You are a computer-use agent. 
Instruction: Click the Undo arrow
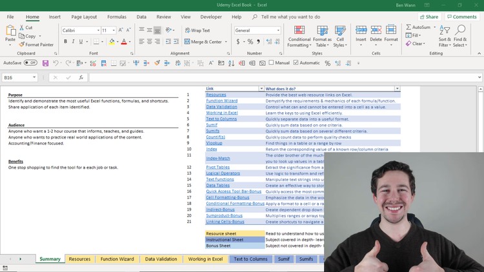point(55,63)
